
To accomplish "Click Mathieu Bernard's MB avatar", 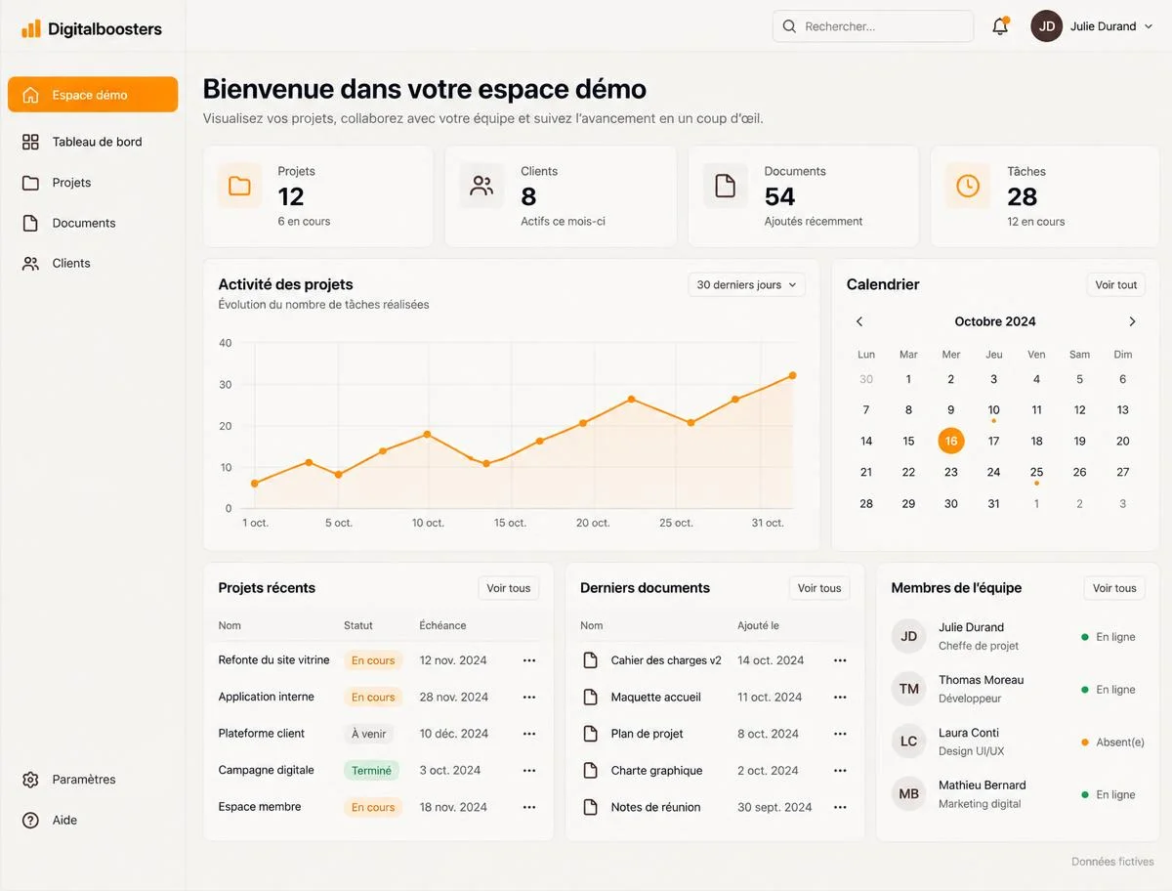I will click(908, 794).
